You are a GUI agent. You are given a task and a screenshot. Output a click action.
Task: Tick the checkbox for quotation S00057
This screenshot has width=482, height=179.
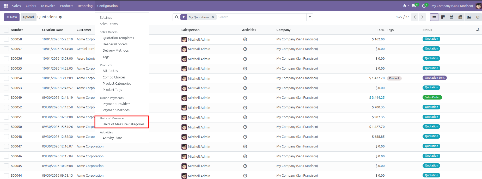7,49
